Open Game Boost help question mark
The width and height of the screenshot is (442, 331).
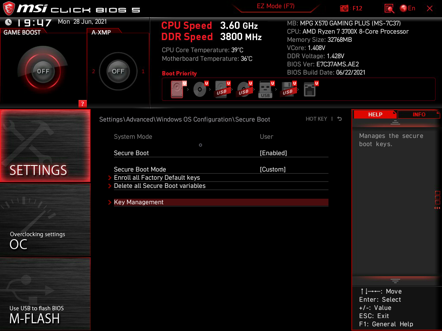pyautogui.click(x=82, y=103)
